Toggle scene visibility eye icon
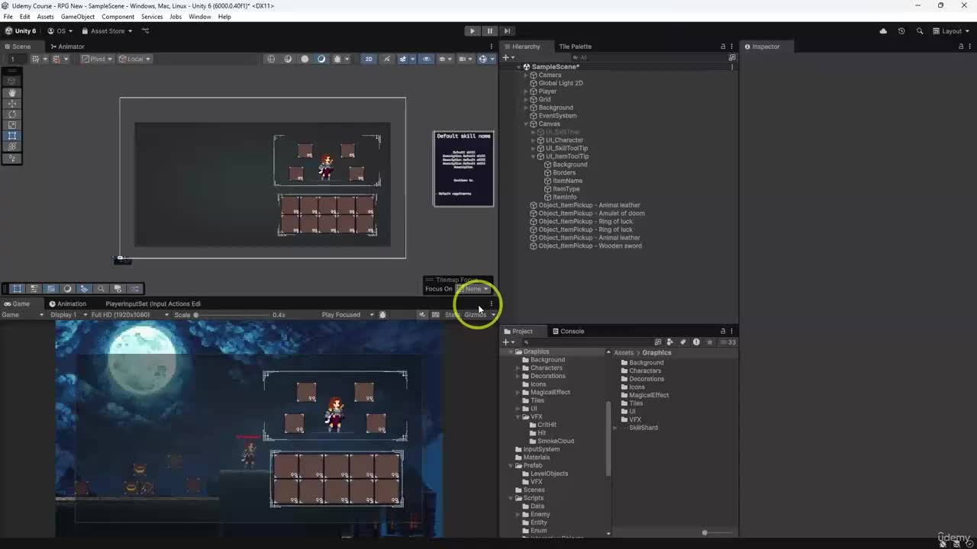This screenshot has height=549, width=977. click(426, 59)
